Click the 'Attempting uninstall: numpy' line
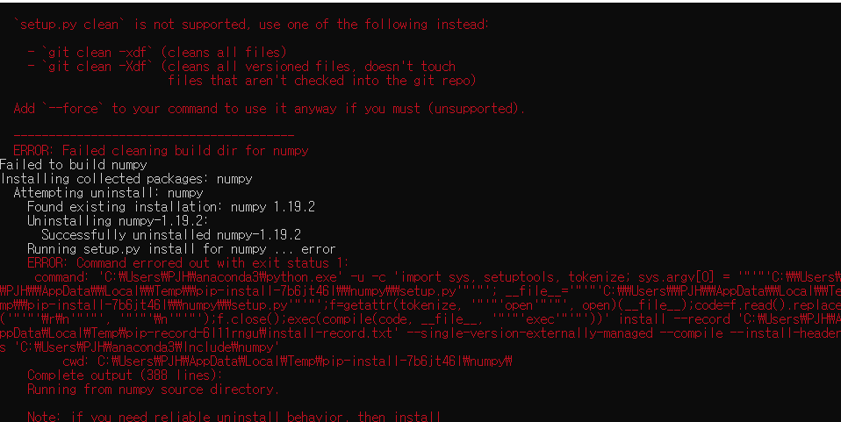The height and width of the screenshot is (422, 841). pyautogui.click(x=108, y=193)
